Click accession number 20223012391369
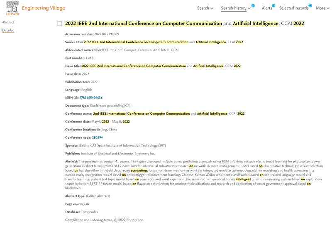The width and height of the screenshot is (332, 226). click(107, 34)
